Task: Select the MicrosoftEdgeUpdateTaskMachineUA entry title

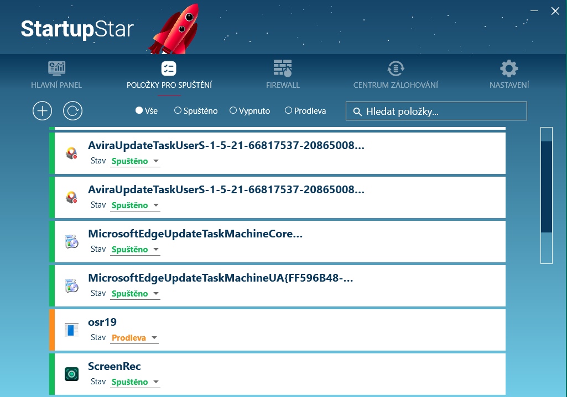Action: pyautogui.click(x=220, y=278)
